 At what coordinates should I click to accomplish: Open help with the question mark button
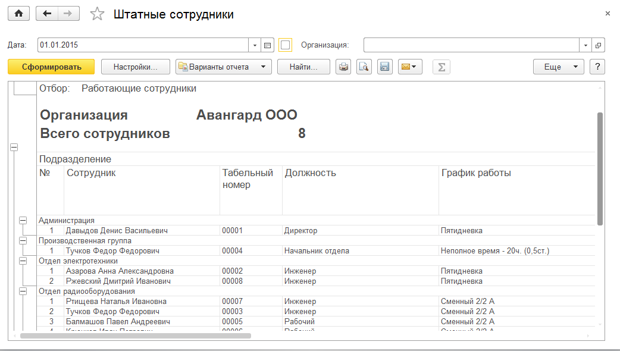pos(597,67)
